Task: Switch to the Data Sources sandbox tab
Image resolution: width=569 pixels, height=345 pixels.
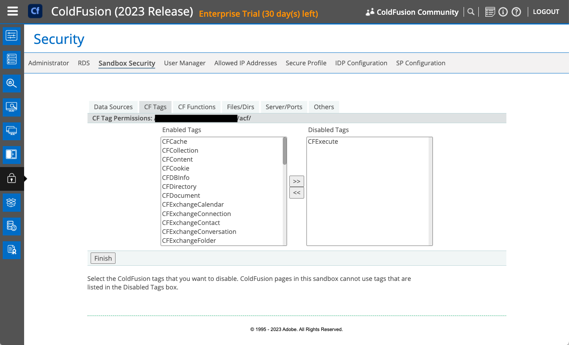Action: tap(113, 107)
